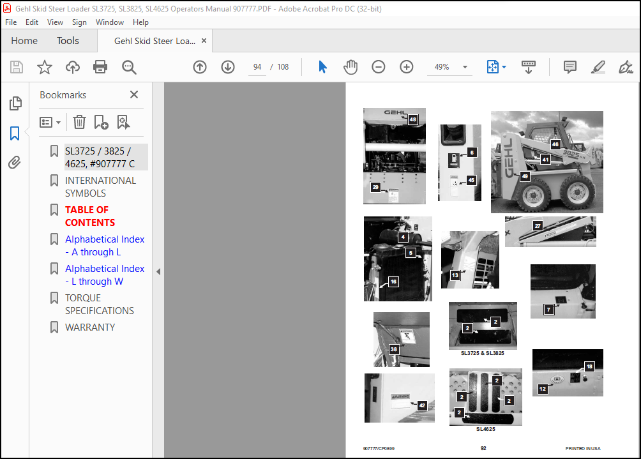Click the Adobe Acrobat title bar icon
Image resolution: width=641 pixels, height=459 pixels.
[x=8, y=8]
